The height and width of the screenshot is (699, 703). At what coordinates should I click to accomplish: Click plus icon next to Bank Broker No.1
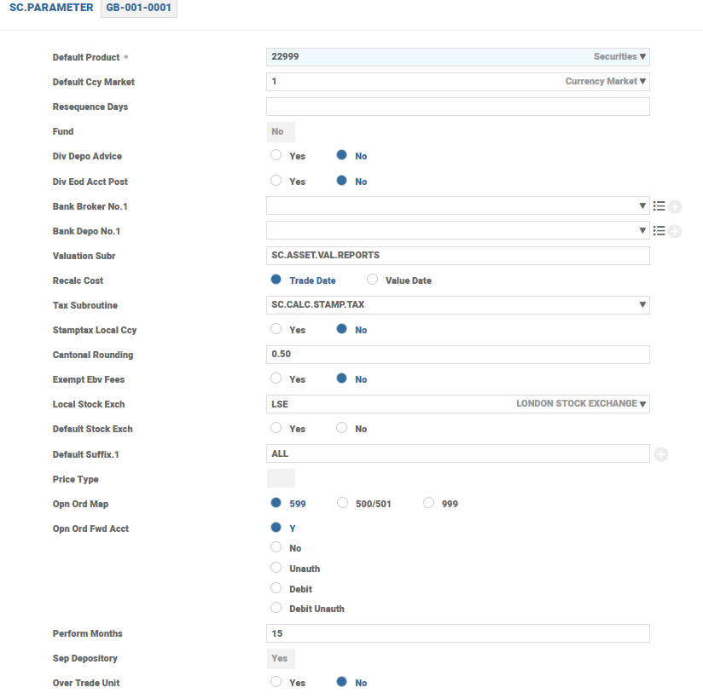675,206
